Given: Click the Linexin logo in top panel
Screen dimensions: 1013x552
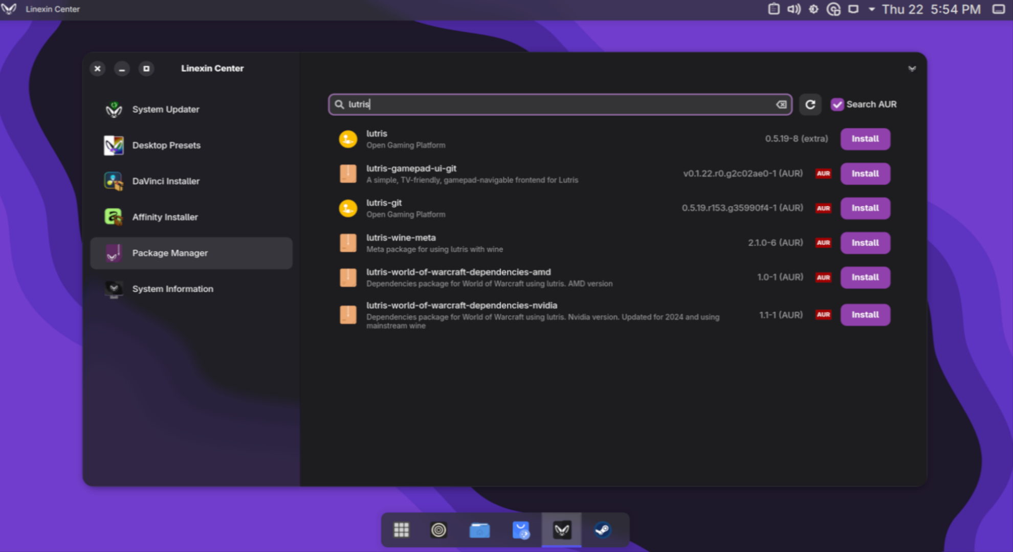Looking at the screenshot, I should (x=9, y=9).
